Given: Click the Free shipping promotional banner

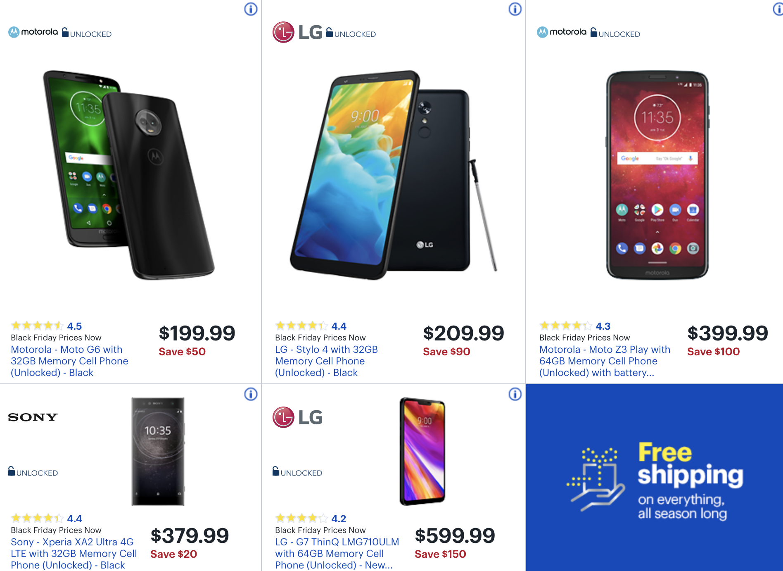Looking at the screenshot, I should click(x=655, y=478).
